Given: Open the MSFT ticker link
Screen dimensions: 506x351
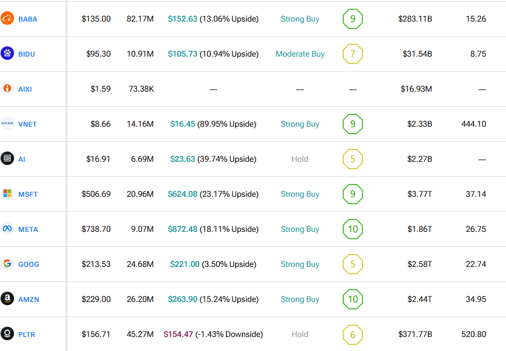Looking at the screenshot, I should coord(28,194).
